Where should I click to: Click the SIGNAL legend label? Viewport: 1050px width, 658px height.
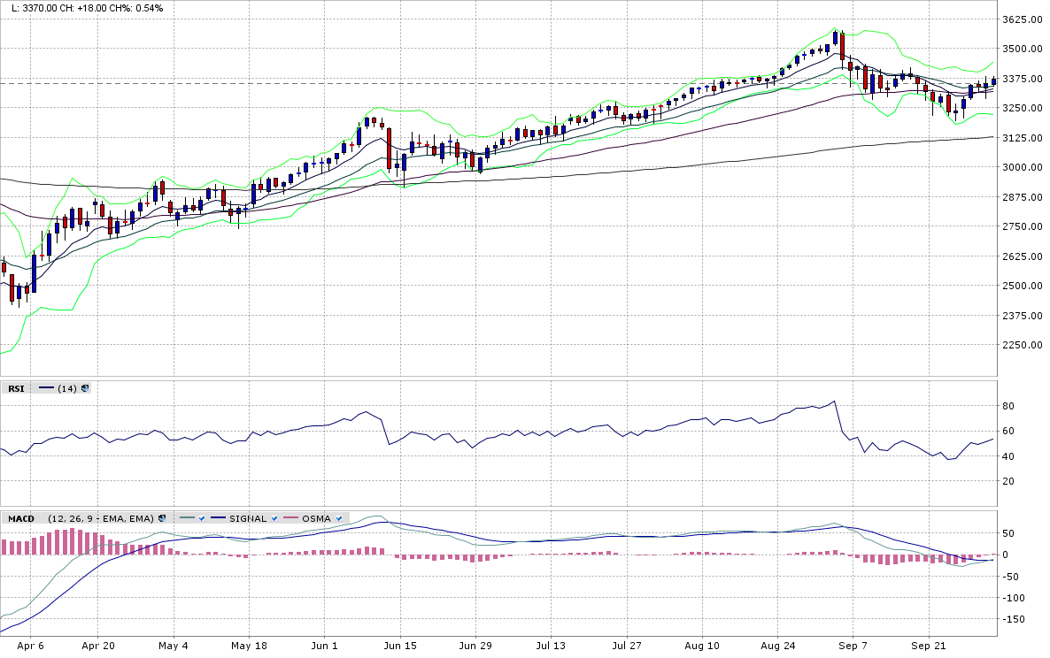click(248, 519)
